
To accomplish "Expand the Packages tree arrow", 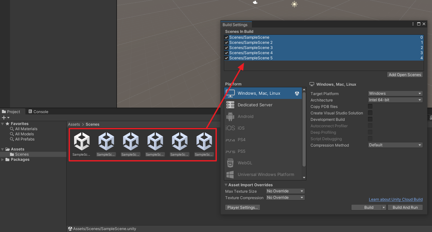I will (x=3, y=159).
